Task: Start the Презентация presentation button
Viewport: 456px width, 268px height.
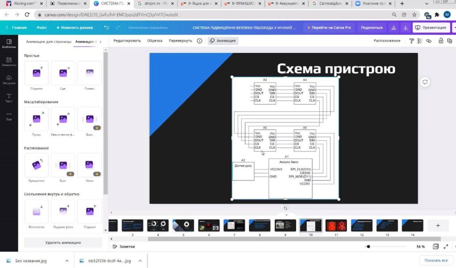Action: 431,28
